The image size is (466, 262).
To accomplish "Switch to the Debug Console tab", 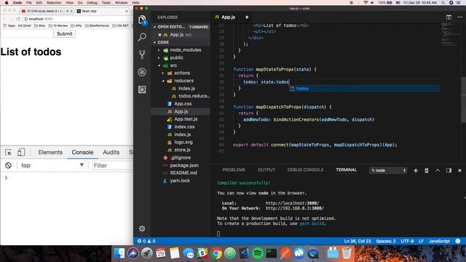I will (305, 170).
